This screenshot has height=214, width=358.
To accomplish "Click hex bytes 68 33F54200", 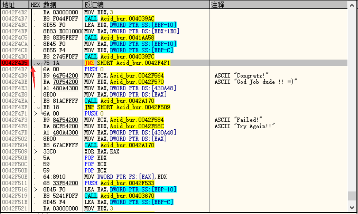I will [61, 183].
